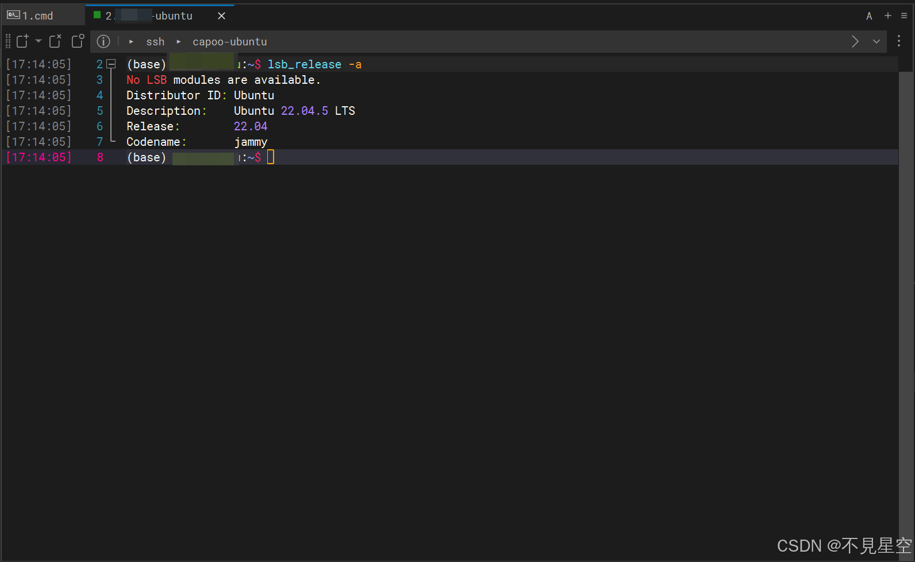The image size is (915, 562).
Task: Click the '(base)' prefix on line 8 prompt
Action: [147, 157]
